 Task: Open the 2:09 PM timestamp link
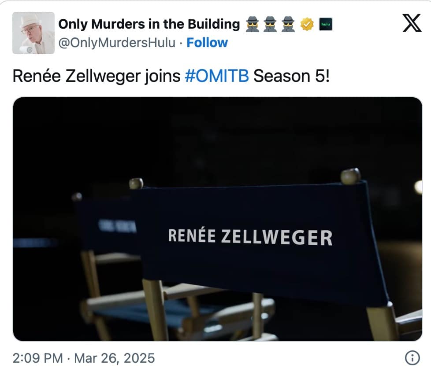[38, 358]
